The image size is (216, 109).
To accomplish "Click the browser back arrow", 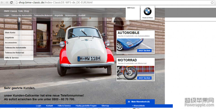I will click(x=2, y=2).
